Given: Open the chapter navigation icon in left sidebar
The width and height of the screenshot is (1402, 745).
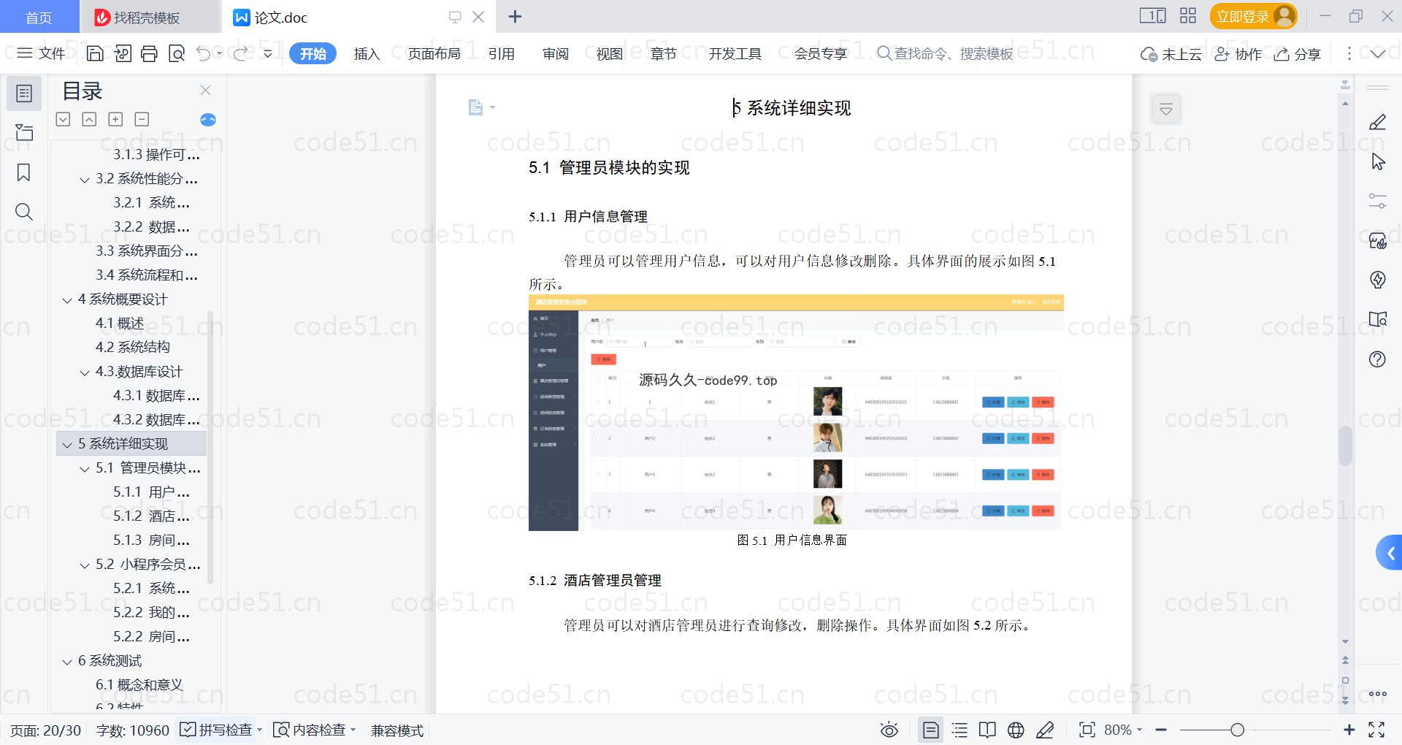Looking at the screenshot, I should 24,132.
